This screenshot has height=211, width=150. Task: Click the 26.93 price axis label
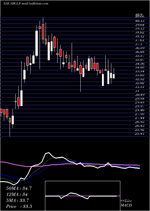click(x=139, y=122)
